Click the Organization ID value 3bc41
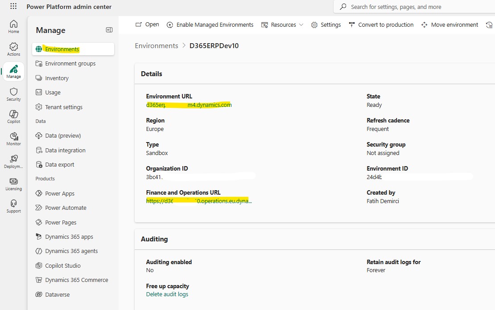495x310 pixels. 154,177
